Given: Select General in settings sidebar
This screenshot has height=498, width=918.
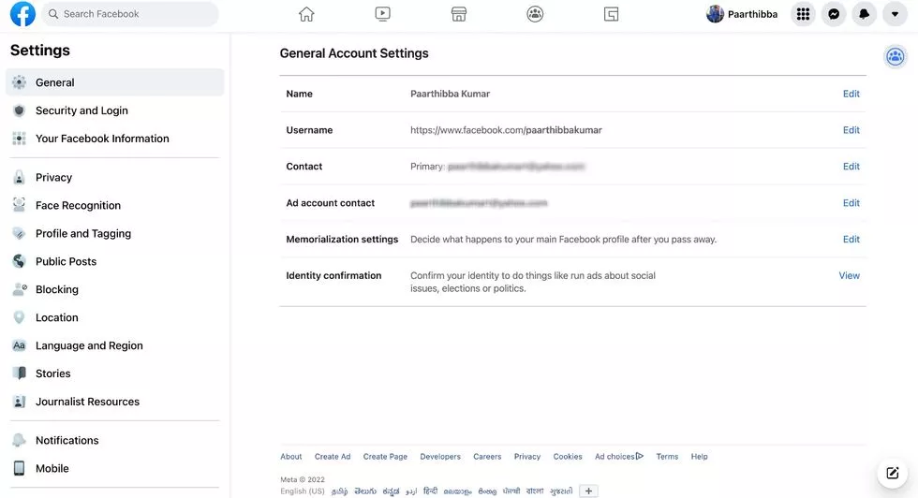Looking at the screenshot, I should [114, 82].
